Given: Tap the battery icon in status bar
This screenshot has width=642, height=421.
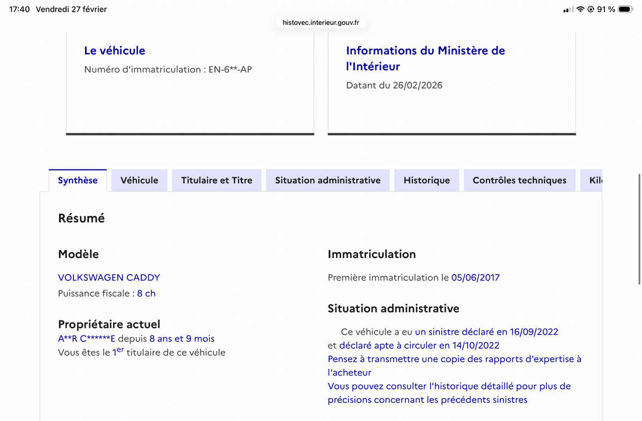Looking at the screenshot, I should 625,10.
